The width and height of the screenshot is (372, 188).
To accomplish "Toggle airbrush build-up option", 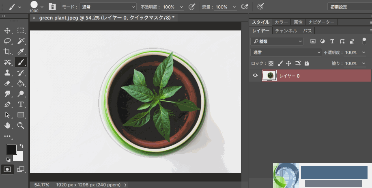I will tap(244, 7).
